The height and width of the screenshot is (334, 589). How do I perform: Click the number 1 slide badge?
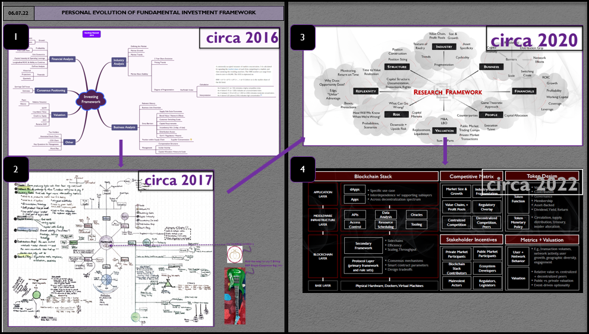coord(16,38)
